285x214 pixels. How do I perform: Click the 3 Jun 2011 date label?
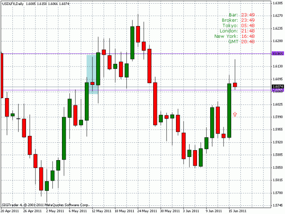(191, 211)
